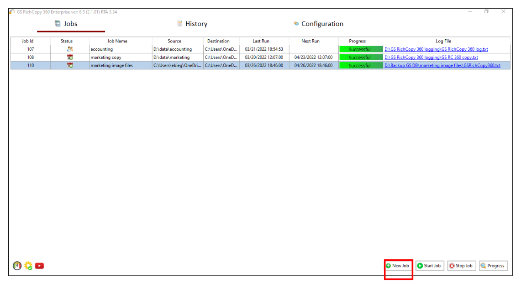
Task: Click the app icon in title bar
Action: (x=12, y=11)
